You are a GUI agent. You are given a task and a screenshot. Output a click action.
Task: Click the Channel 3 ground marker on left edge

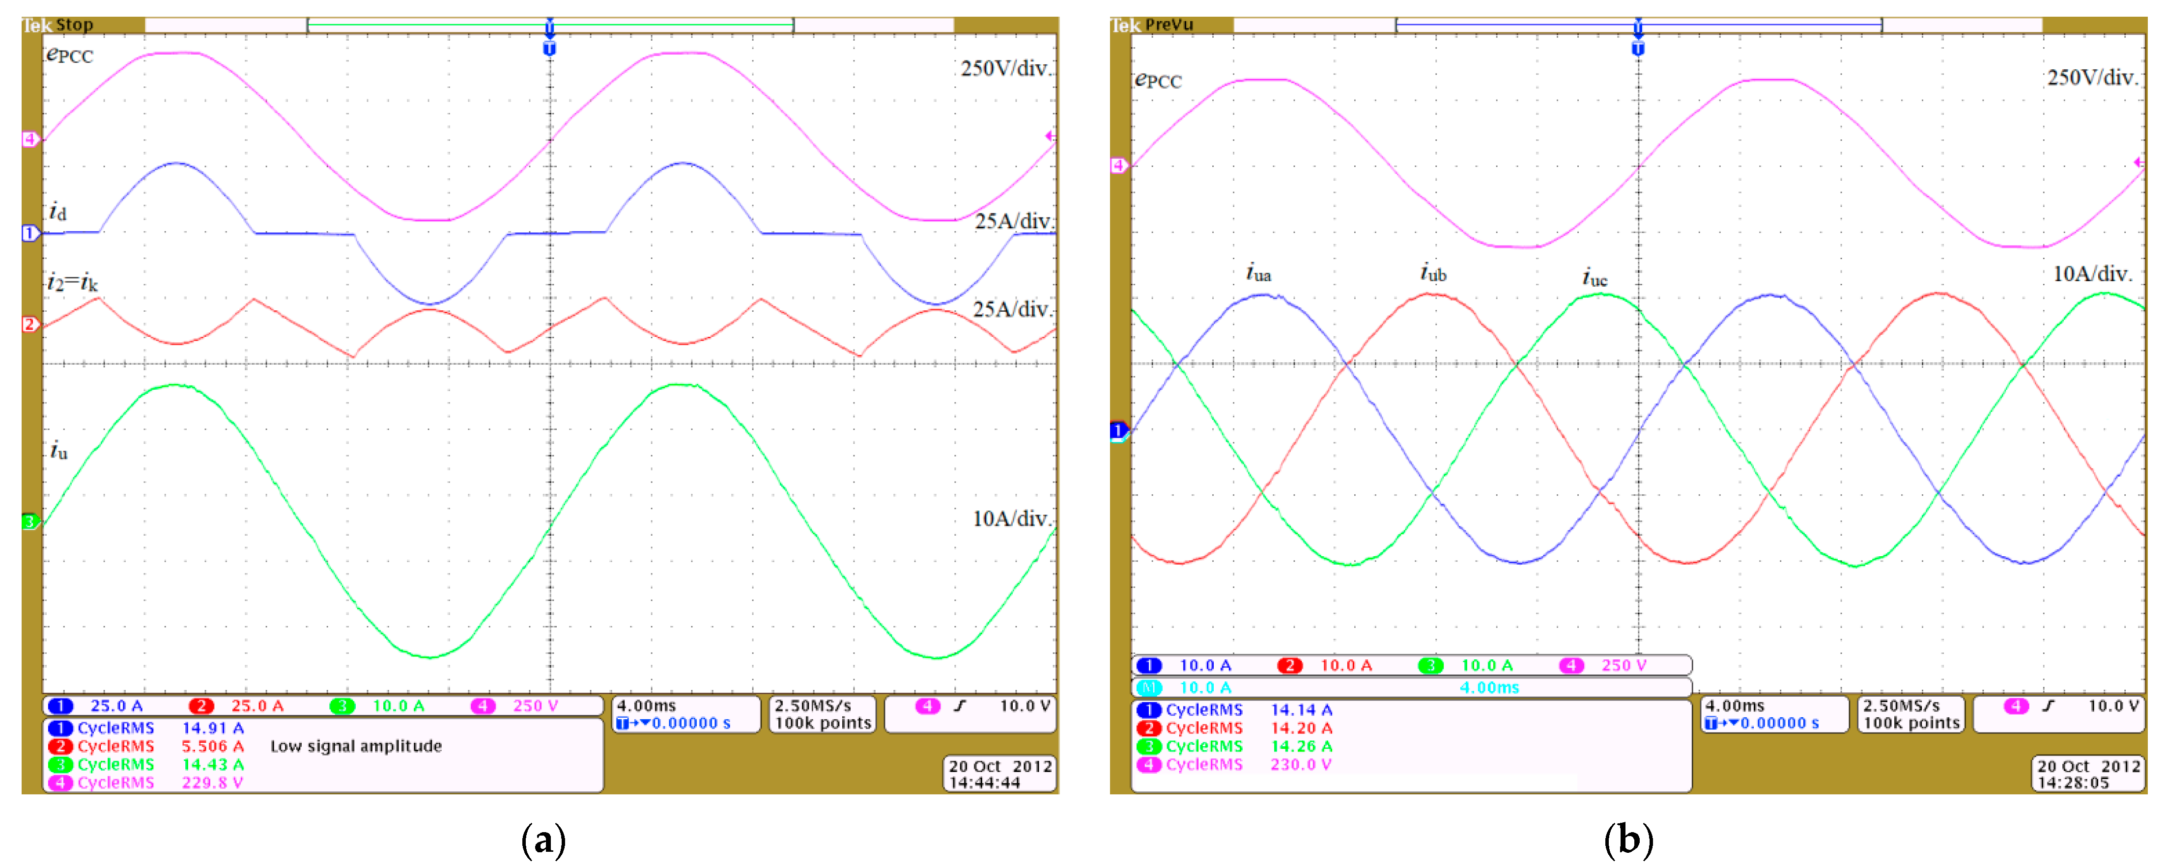coord(30,521)
